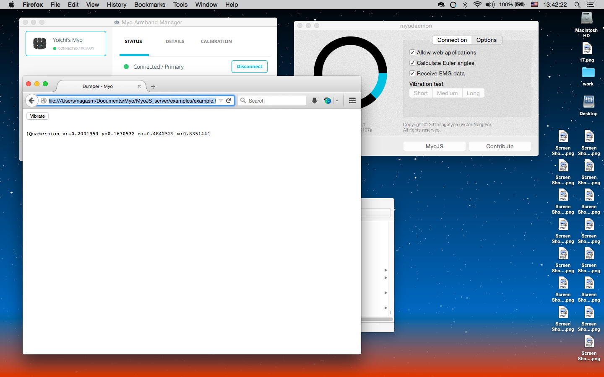Open the Firefox hamburger menu
604x377 pixels.
(352, 101)
